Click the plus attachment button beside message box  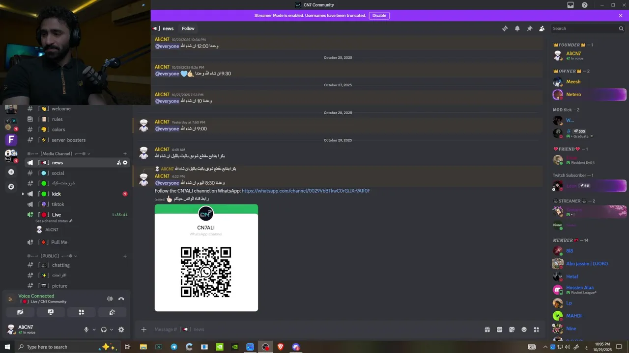143,329
